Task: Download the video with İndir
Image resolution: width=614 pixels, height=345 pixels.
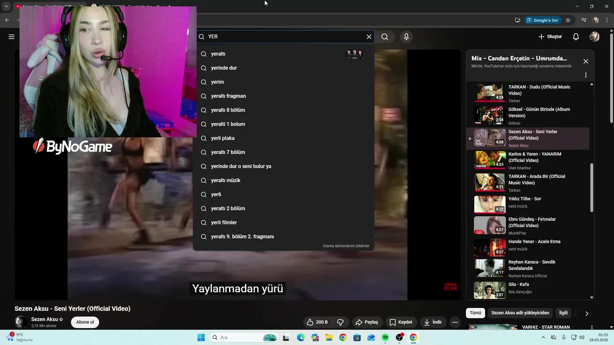Action: (433, 322)
